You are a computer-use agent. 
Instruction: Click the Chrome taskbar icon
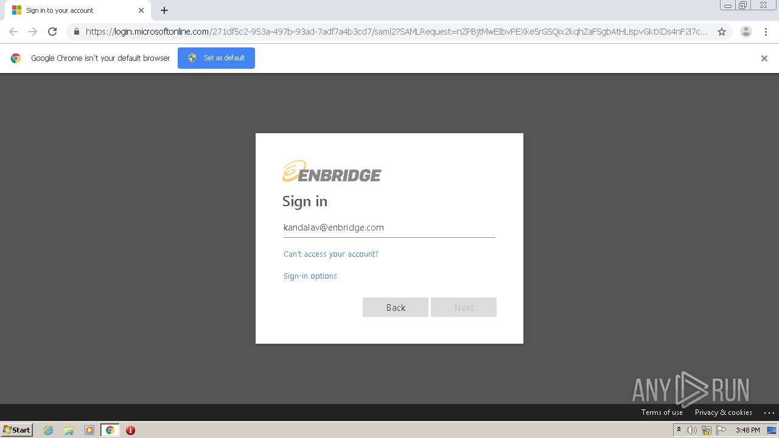coord(110,430)
